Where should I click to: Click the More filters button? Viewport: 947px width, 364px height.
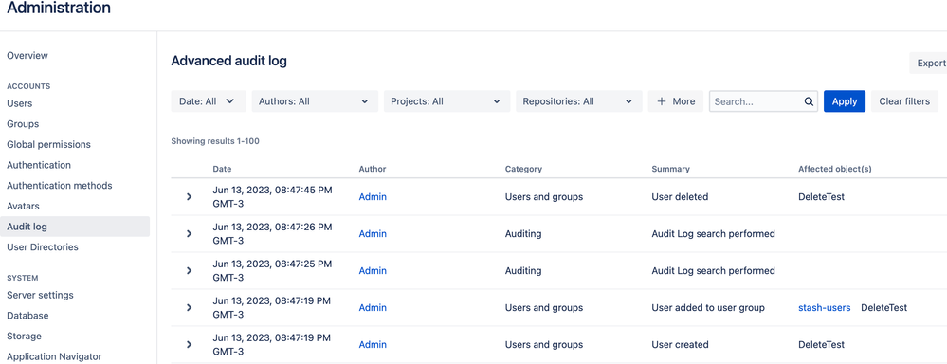point(676,101)
